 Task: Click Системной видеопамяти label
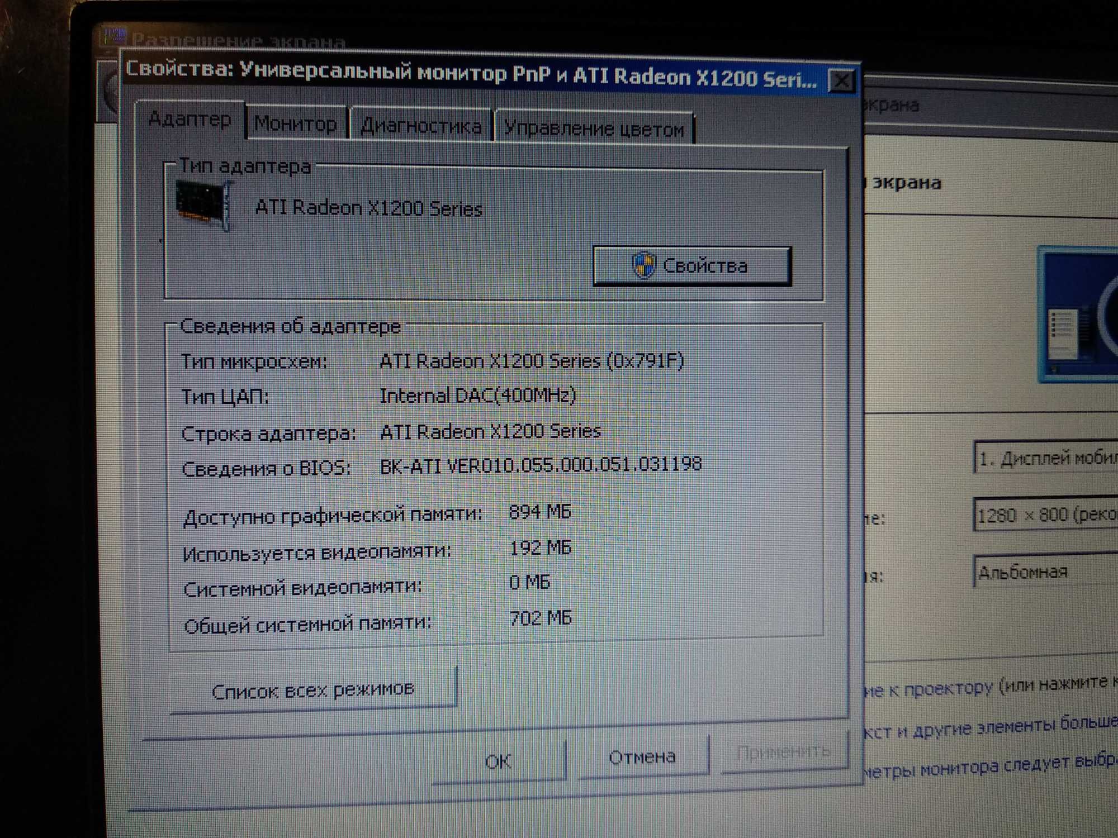pyautogui.click(x=302, y=588)
